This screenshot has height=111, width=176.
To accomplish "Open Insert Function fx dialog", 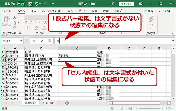I will pos(50,41).
